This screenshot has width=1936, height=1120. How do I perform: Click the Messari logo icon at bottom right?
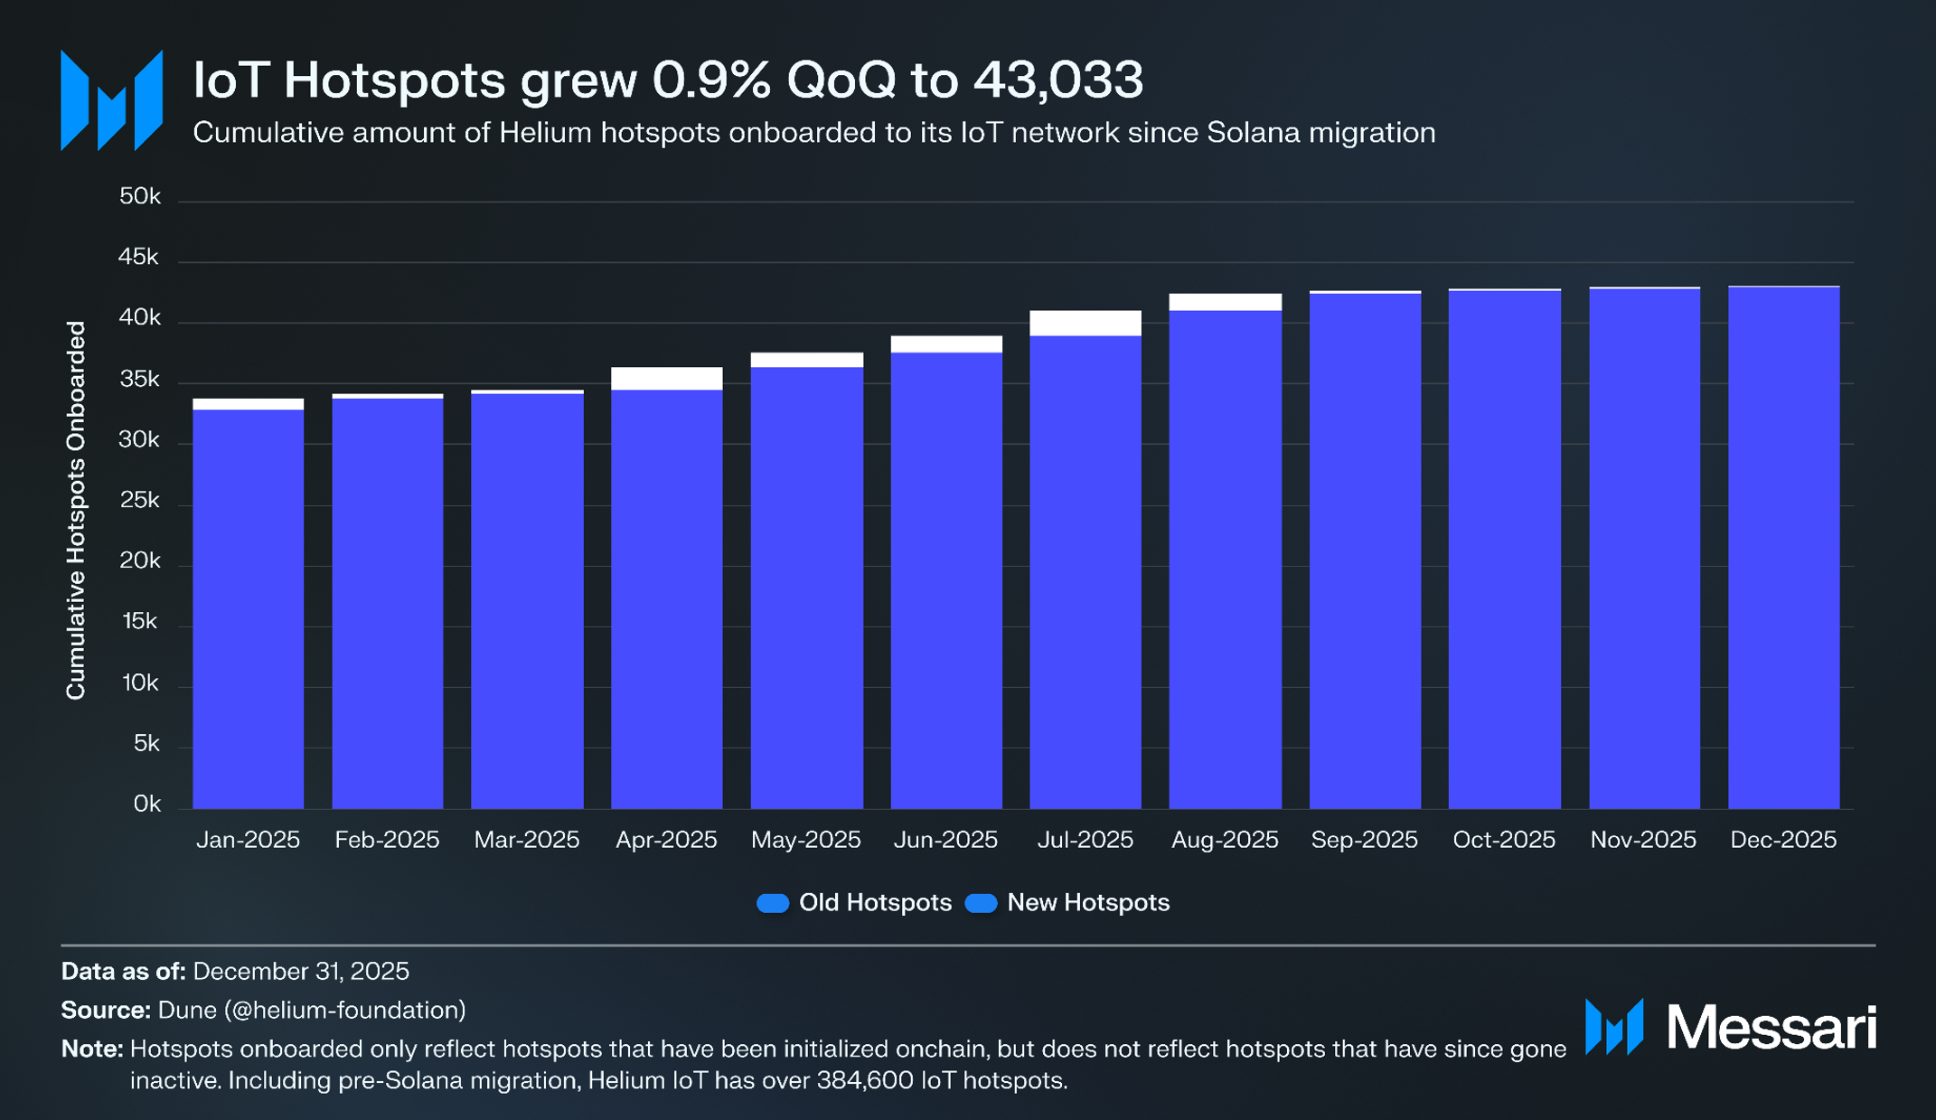(1613, 1027)
